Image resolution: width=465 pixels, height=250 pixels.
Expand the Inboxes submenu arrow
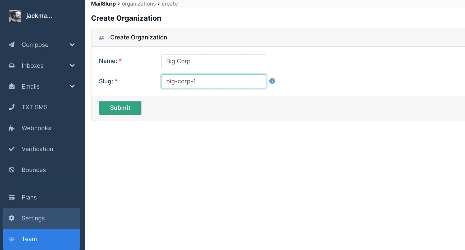click(72, 66)
